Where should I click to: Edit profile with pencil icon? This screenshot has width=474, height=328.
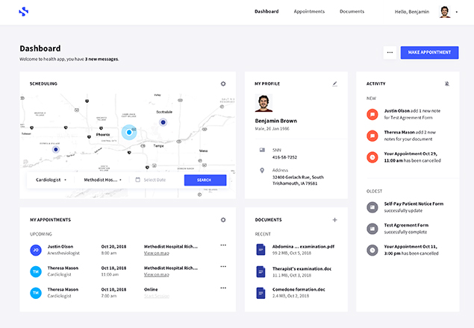click(x=334, y=83)
